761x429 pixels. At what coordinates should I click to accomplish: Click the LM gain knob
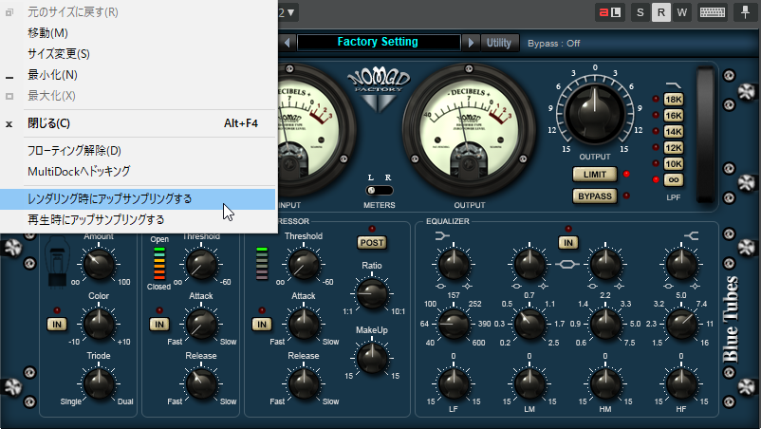click(529, 383)
